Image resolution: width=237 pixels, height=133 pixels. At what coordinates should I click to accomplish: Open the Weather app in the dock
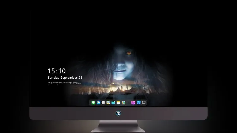coord(99,102)
